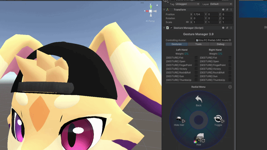Select the Back arrow in radial menu
The image size is (267, 150).
coord(199,101)
